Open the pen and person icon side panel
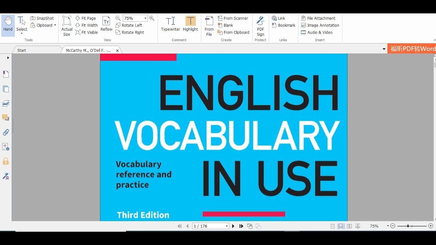The height and width of the screenshot is (245, 436). point(6,176)
